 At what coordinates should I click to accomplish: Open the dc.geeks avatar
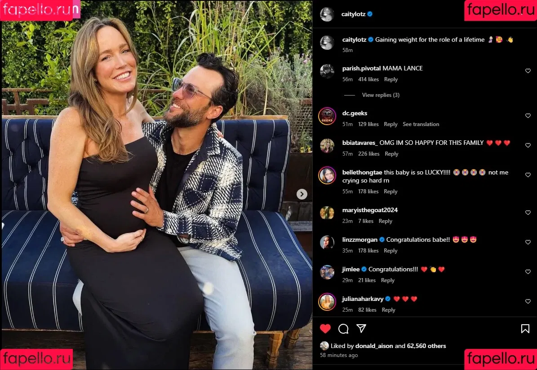tap(327, 116)
